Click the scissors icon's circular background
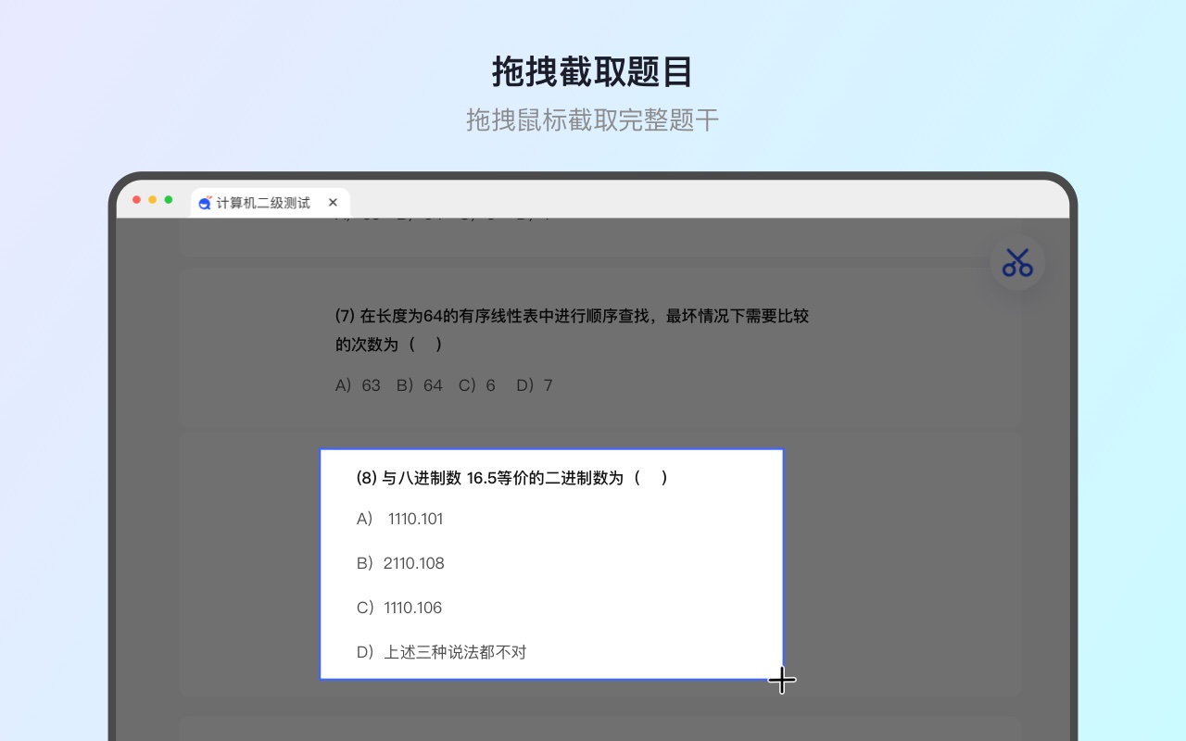Screen dimensions: 1186x741 pyautogui.click(x=1017, y=262)
